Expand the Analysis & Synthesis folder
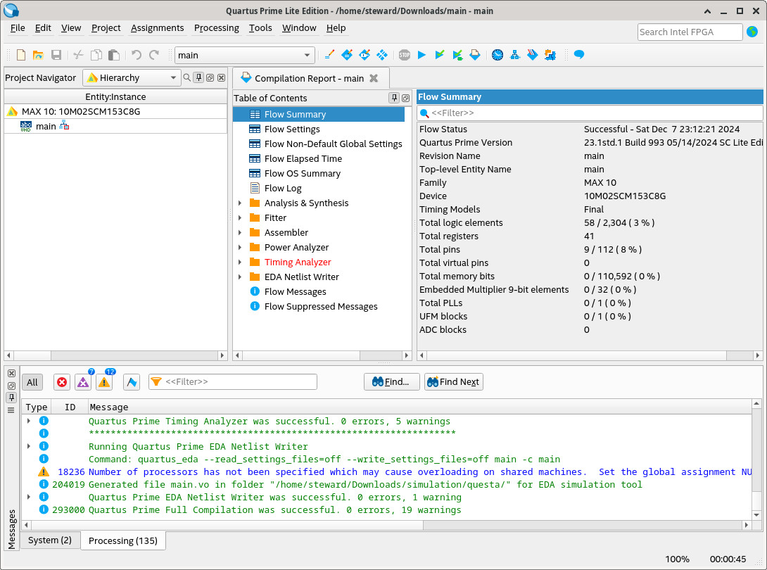This screenshot has height=570, width=767. [240, 203]
